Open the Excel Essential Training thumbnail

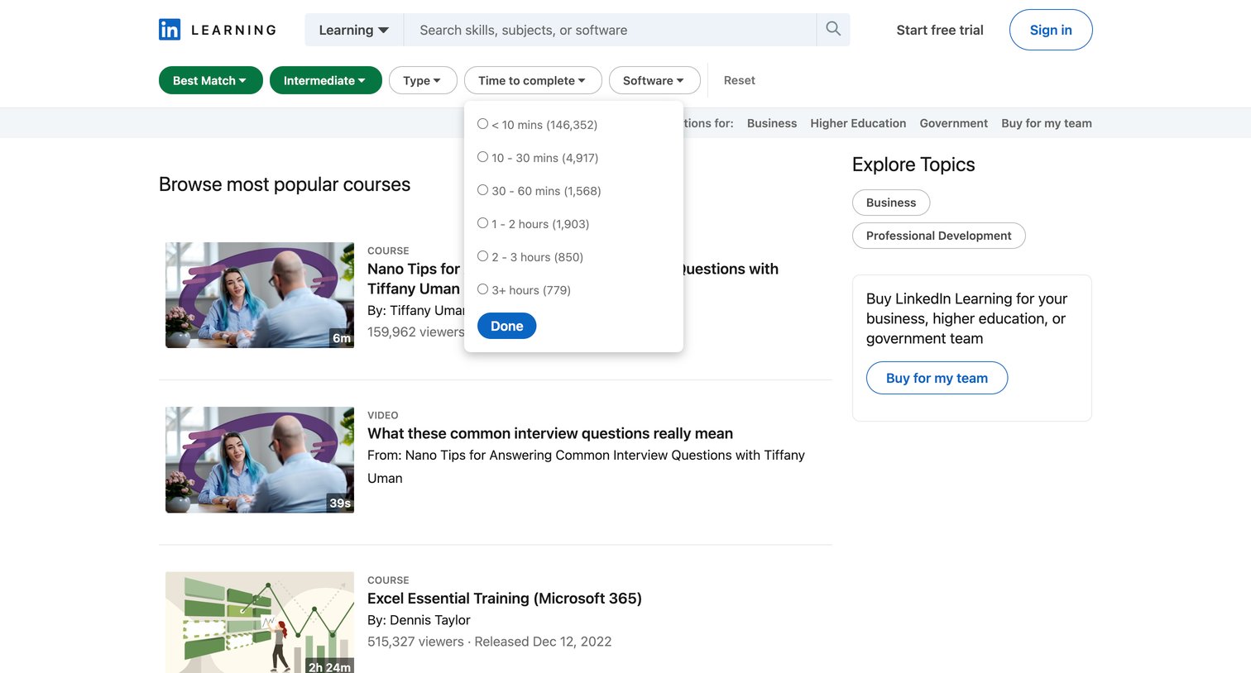(260, 622)
